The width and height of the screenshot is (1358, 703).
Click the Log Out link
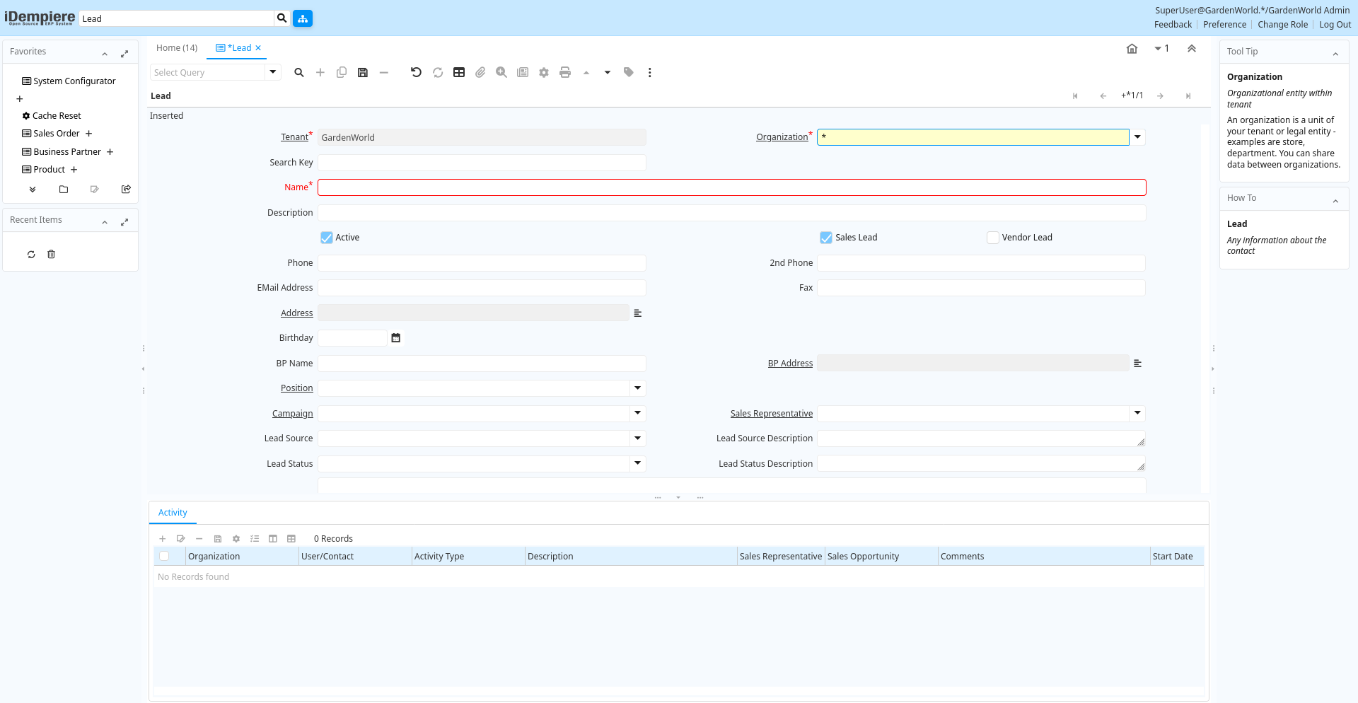coord(1335,25)
